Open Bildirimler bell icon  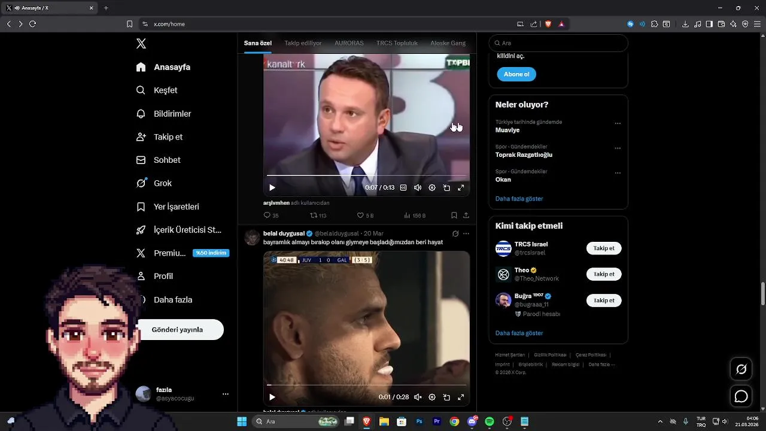tap(141, 114)
